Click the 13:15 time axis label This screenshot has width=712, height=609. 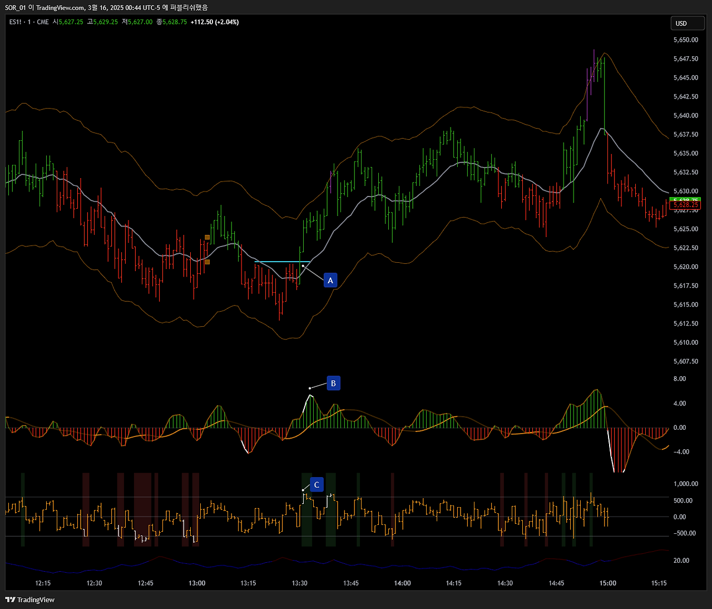click(248, 583)
